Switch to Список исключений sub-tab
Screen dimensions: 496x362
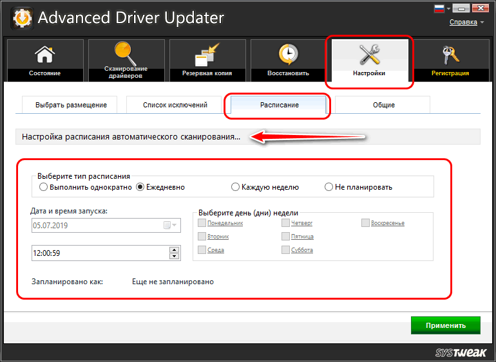175,105
